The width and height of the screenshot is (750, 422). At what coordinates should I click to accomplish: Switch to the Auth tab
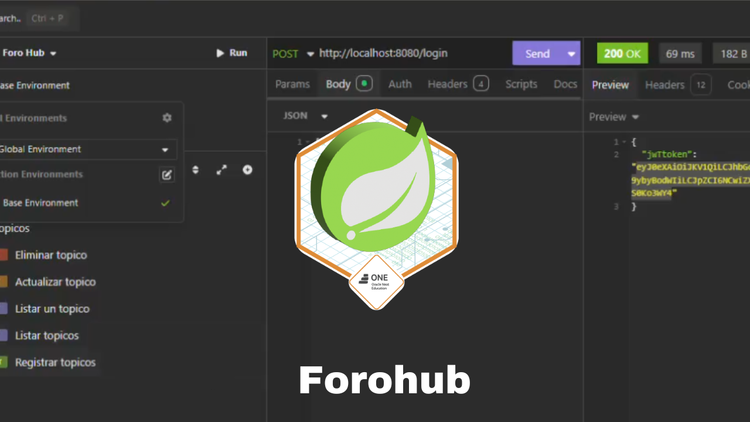click(400, 84)
